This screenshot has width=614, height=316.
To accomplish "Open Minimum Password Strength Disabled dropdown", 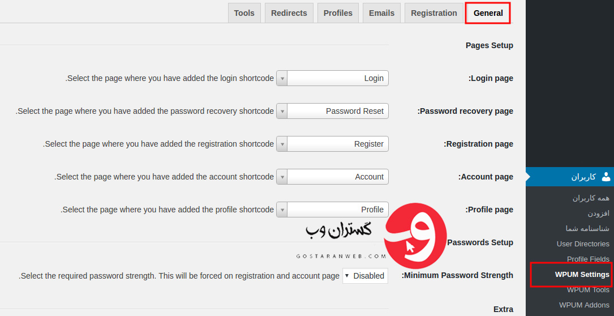I will 366,276.
